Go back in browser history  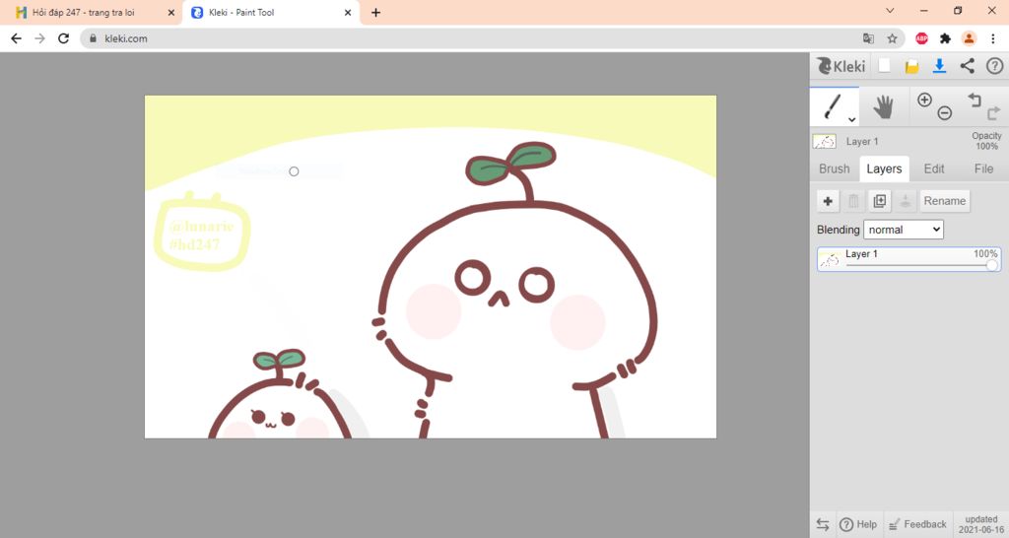(16, 38)
